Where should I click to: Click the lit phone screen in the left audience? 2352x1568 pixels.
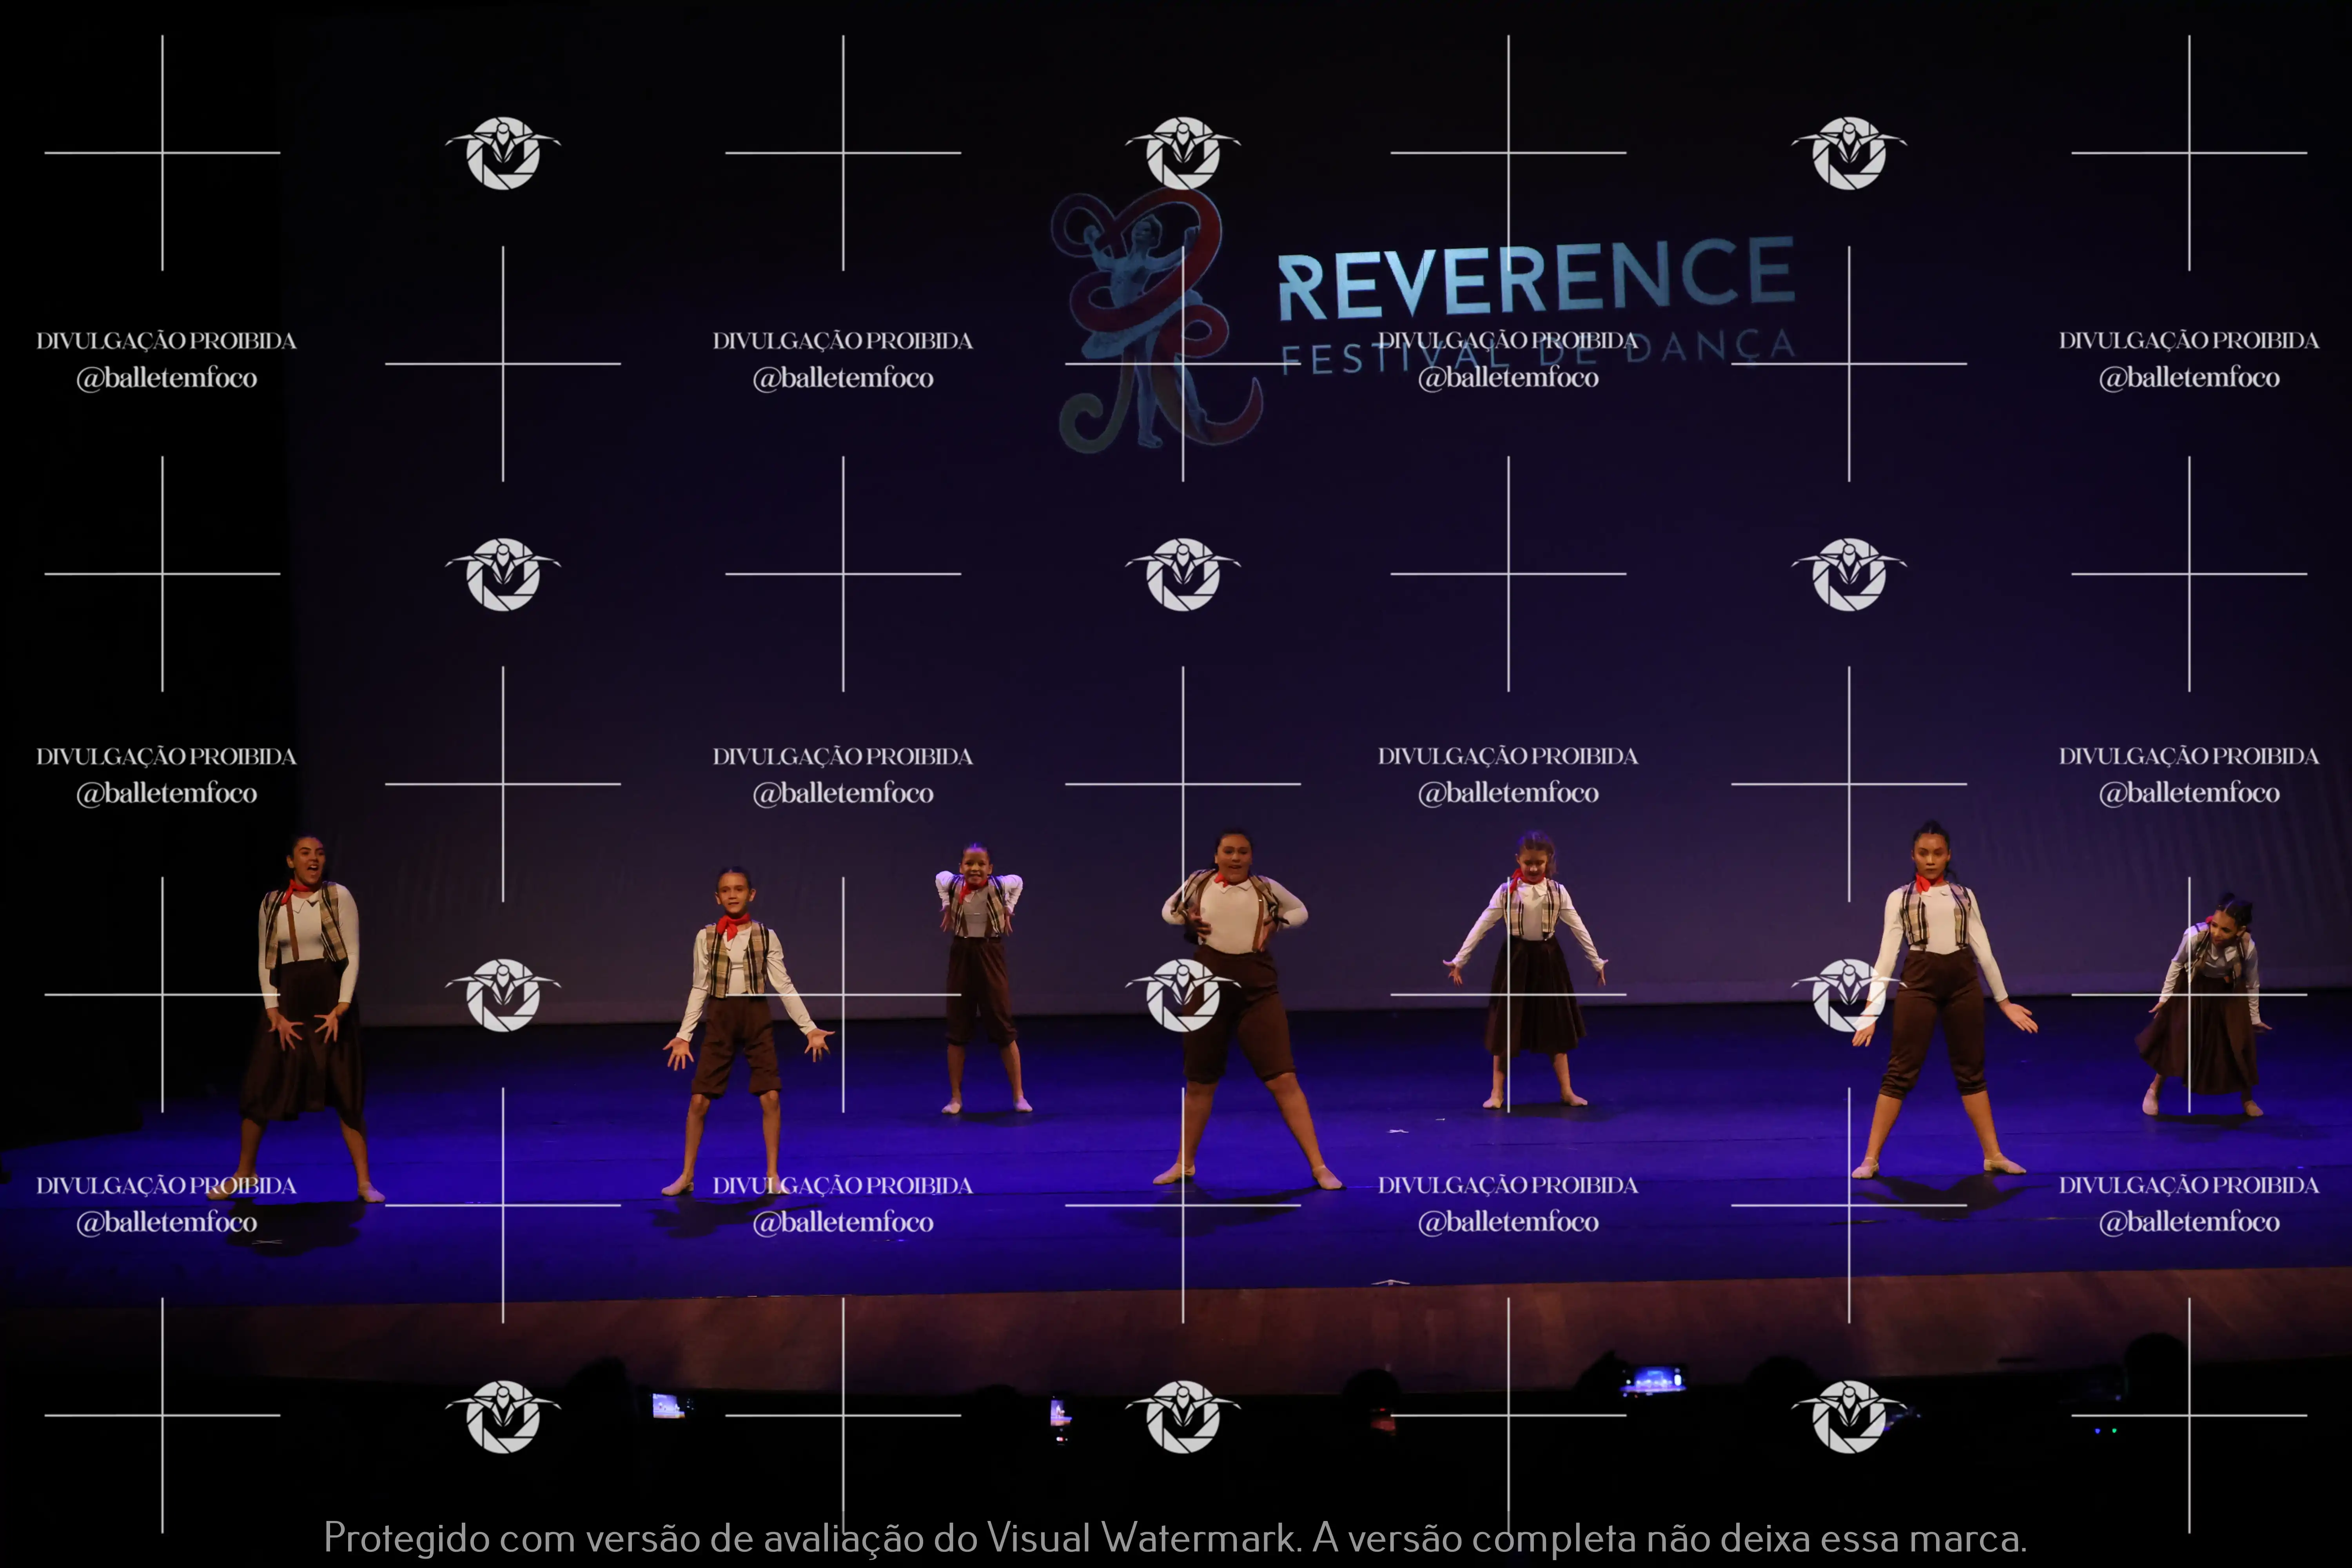pos(667,1406)
